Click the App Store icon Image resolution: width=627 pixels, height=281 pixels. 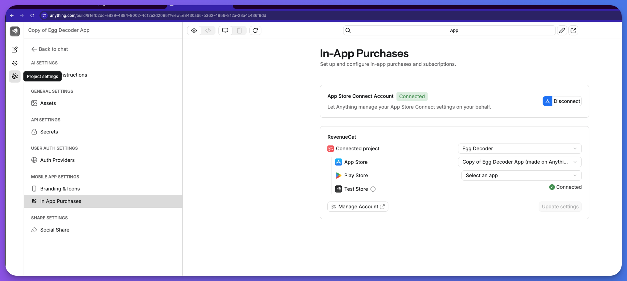tap(338, 162)
